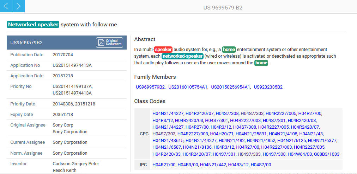Open CPC class code H04N21/8106
Viewport: 357px width, 174px height.
pyautogui.click(x=197, y=147)
